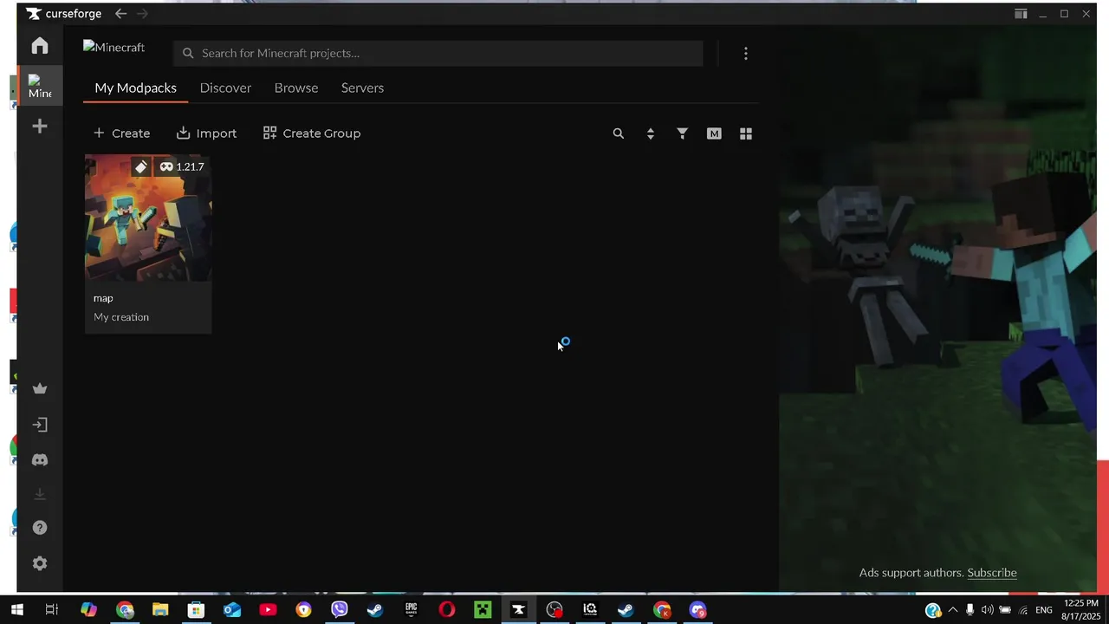
Task: Navigate forward with the right arrow
Action: tap(142, 14)
